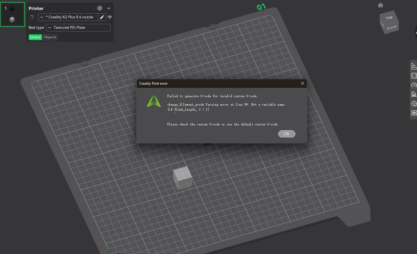The image size is (417, 254).
Task: Click the four-leaf clover icon in right sidebar
Action: tap(414, 113)
